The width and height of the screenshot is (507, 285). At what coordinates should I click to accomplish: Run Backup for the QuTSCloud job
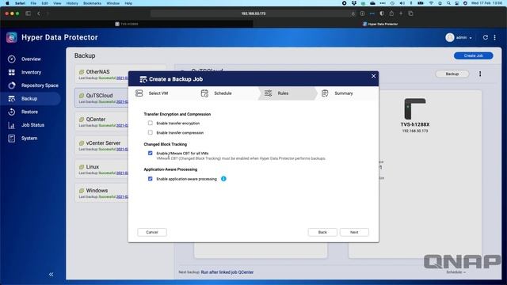click(x=452, y=74)
